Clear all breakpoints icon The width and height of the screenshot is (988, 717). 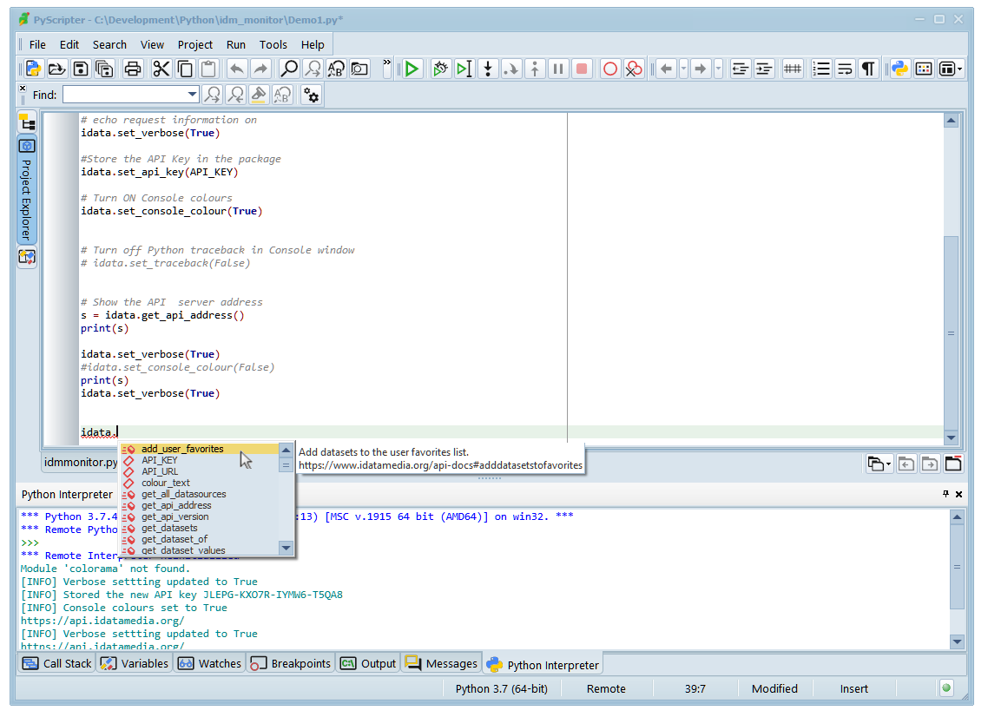coord(635,69)
